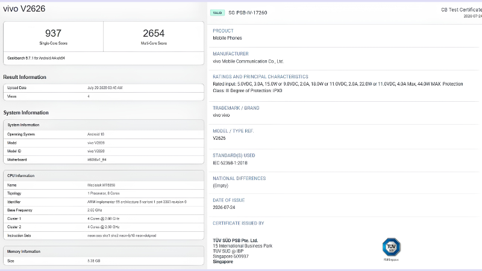
Task: Click the 'Result Information' heading
Action: 25,77
